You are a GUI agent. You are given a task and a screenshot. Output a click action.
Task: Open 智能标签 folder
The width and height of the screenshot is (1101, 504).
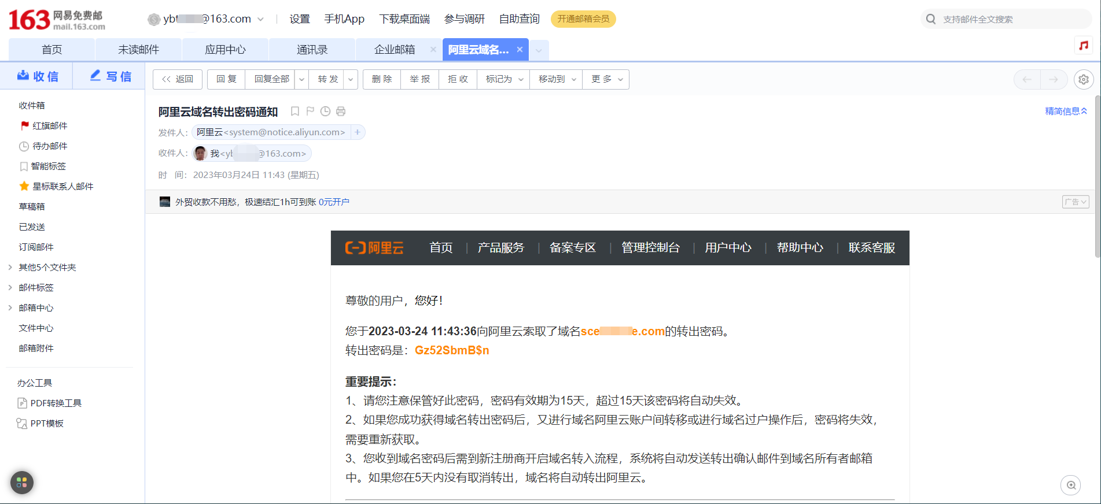43,166
